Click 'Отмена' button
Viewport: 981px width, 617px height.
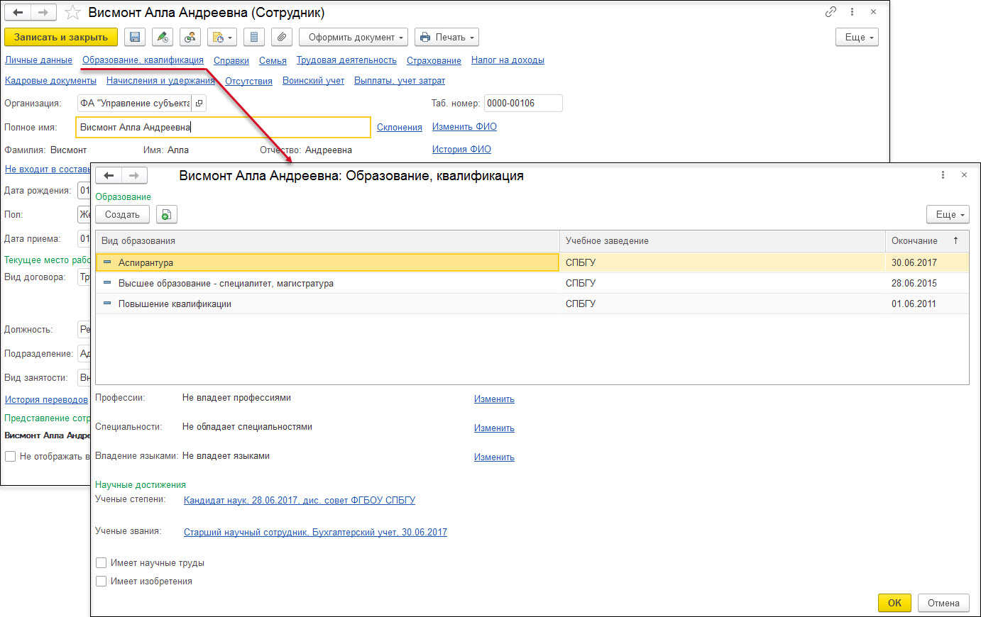pyautogui.click(x=943, y=603)
